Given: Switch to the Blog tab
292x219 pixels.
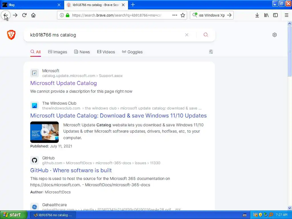Looking at the screenshot, I should tap(32, 5).
